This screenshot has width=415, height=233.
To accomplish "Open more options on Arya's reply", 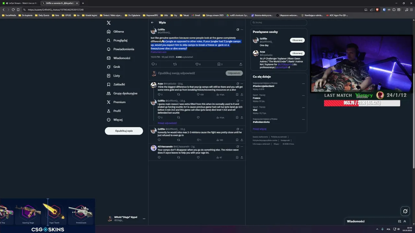I will click(x=242, y=83).
